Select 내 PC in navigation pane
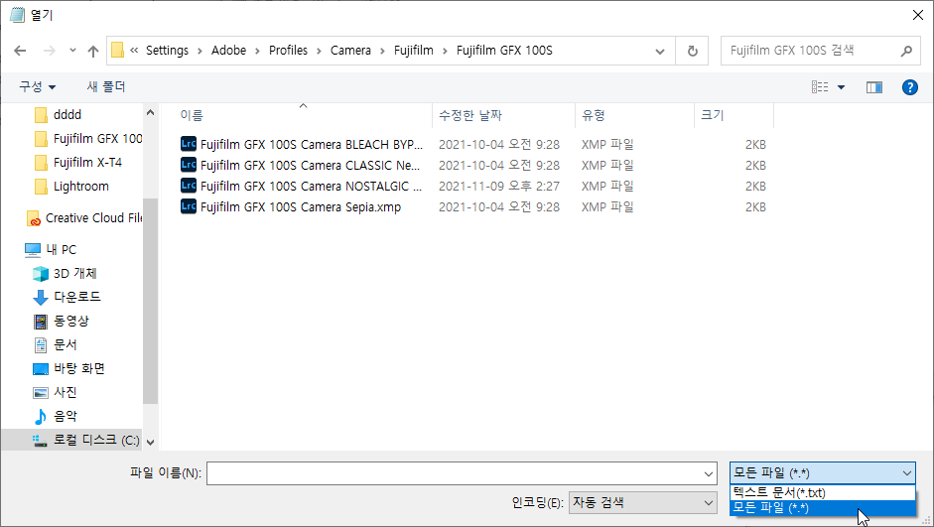Viewport: 934px width, 527px height. (x=51, y=249)
